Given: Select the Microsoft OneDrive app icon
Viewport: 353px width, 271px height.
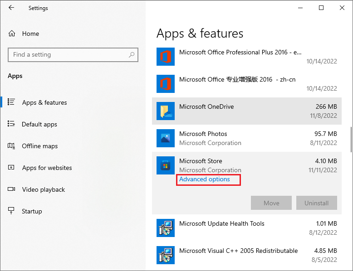Looking at the screenshot, I should click(x=166, y=111).
